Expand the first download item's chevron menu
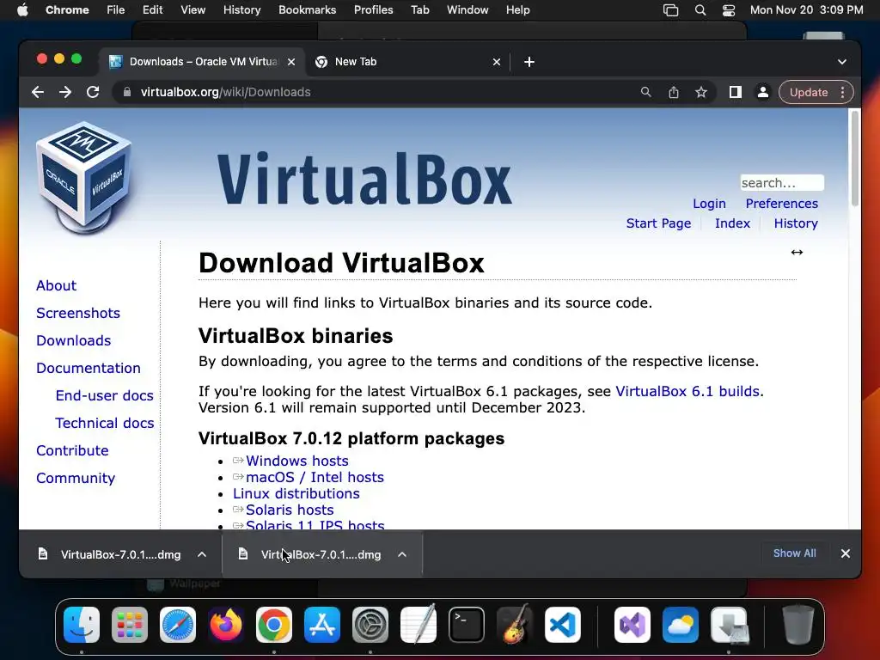Image resolution: width=880 pixels, height=660 pixels. [x=202, y=554]
